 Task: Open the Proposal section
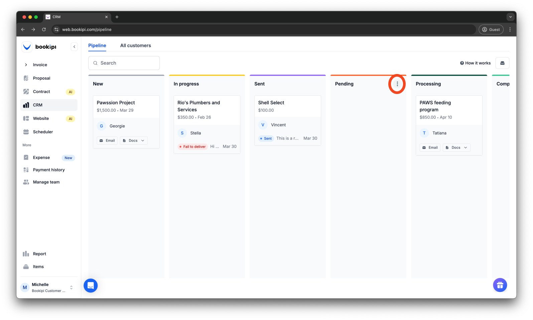(x=49, y=78)
